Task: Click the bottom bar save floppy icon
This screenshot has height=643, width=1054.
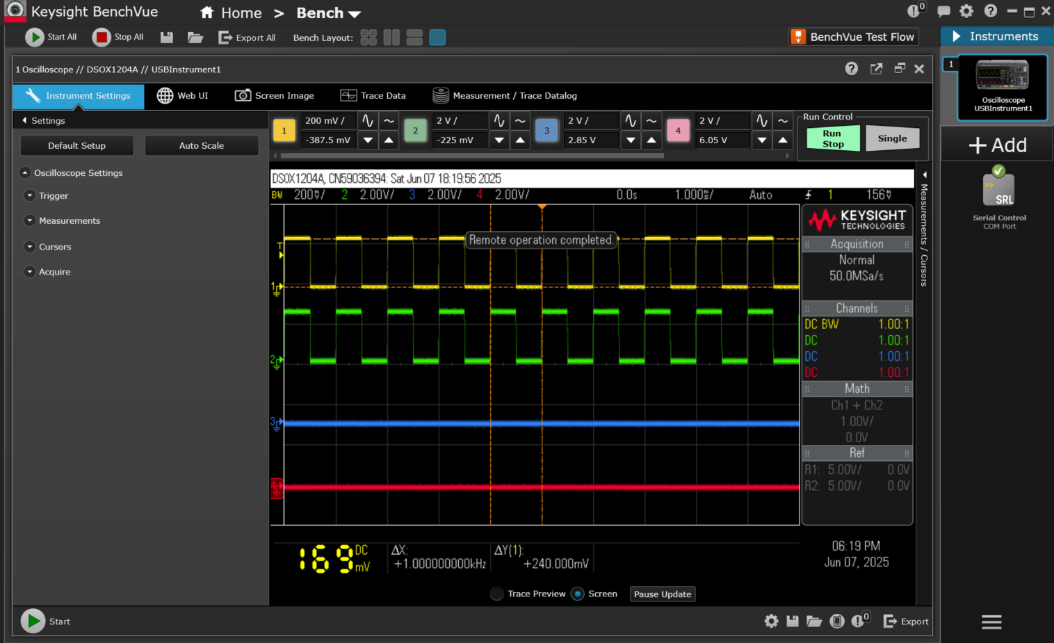Action: [x=793, y=621]
